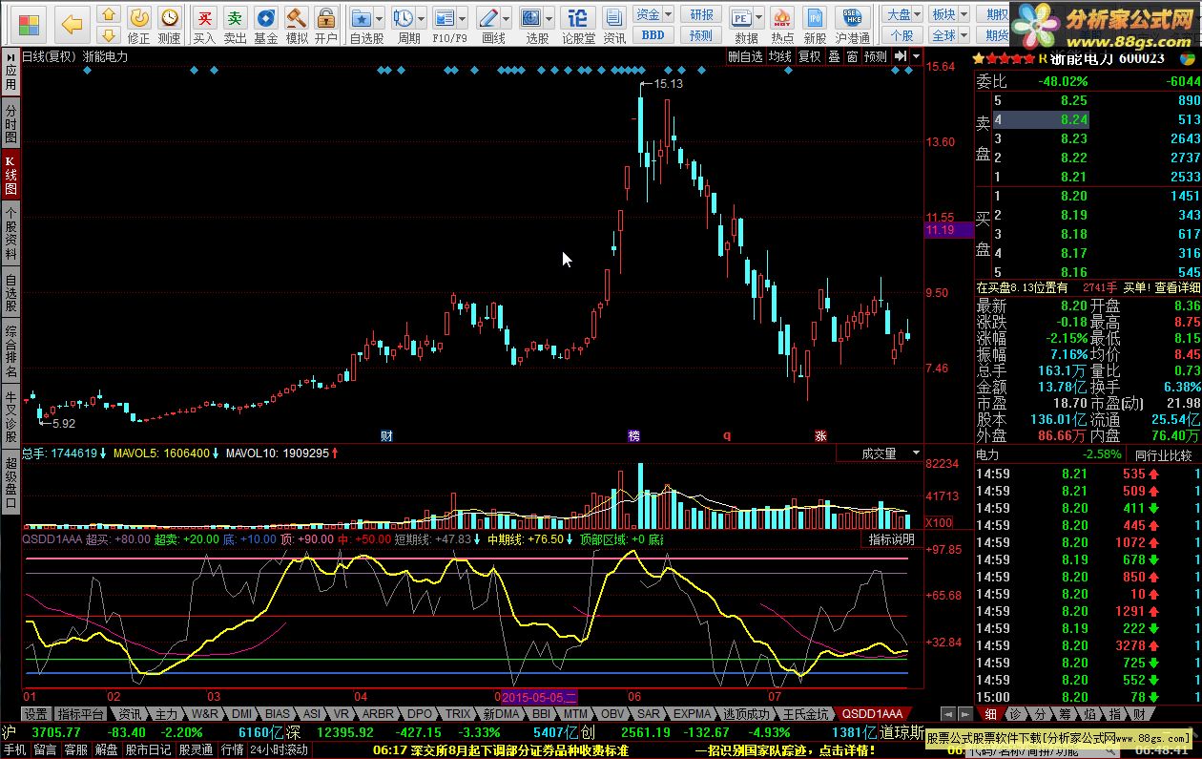This screenshot has width=1202, height=759.
Task: Expand the 自选股 dropdown arrow
Action: point(380,17)
